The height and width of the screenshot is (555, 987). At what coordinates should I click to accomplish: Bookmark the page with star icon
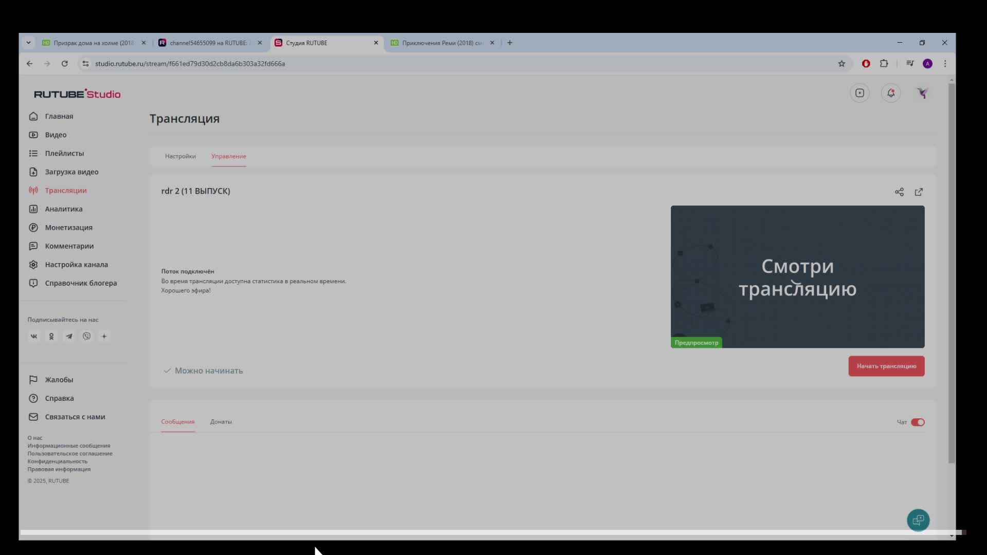[x=842, y=64]
